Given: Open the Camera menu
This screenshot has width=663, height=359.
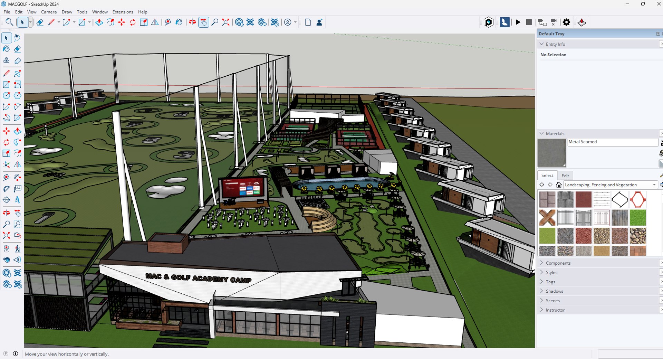Looking at the screenshot, I should 49,12.
